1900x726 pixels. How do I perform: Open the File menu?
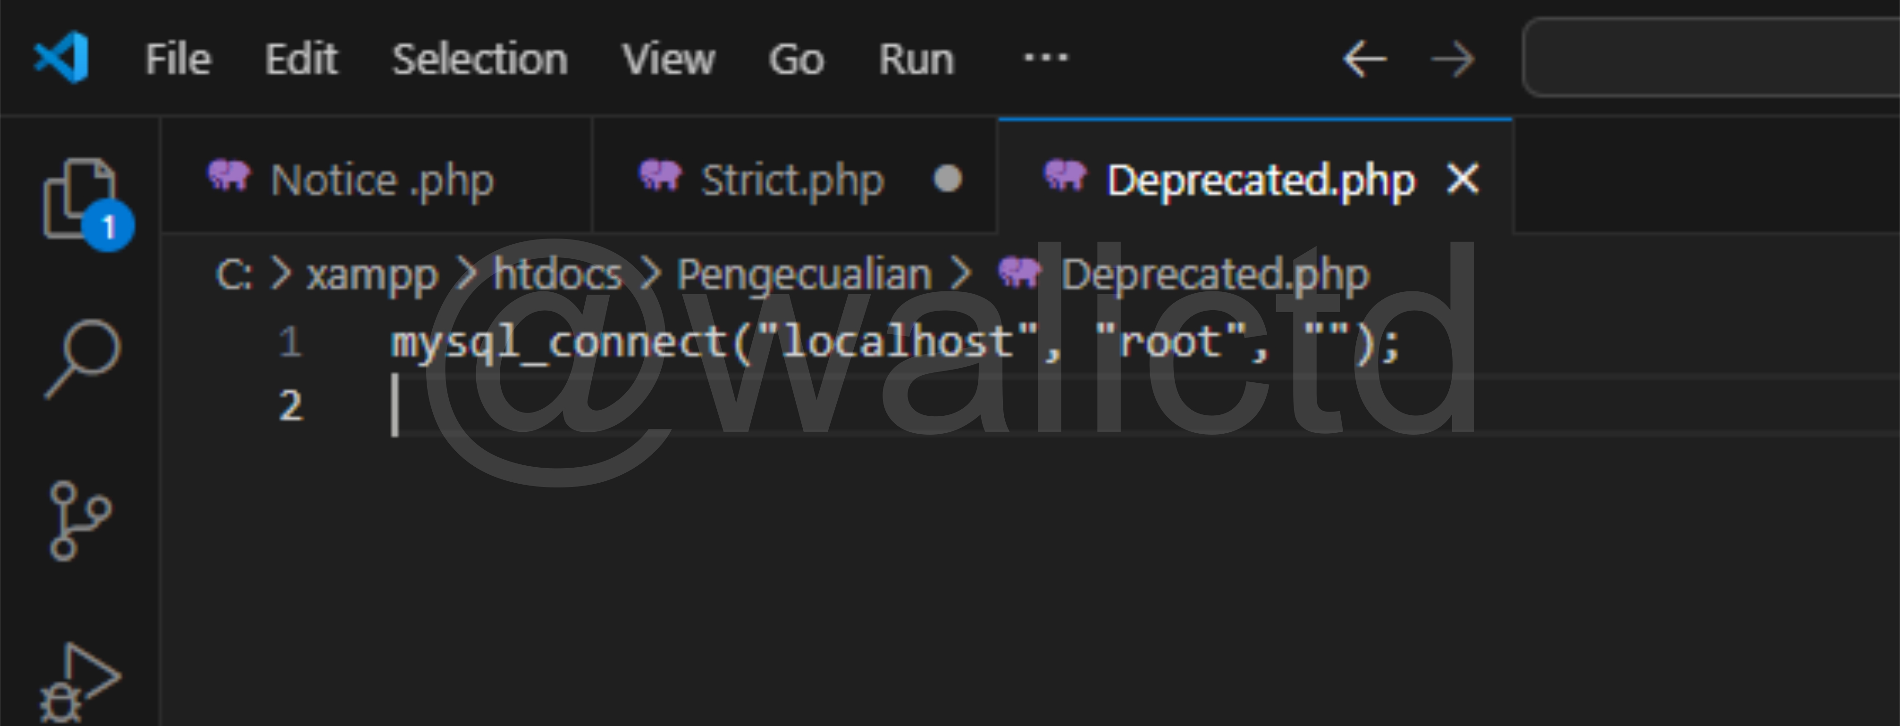tap(178, 59)
